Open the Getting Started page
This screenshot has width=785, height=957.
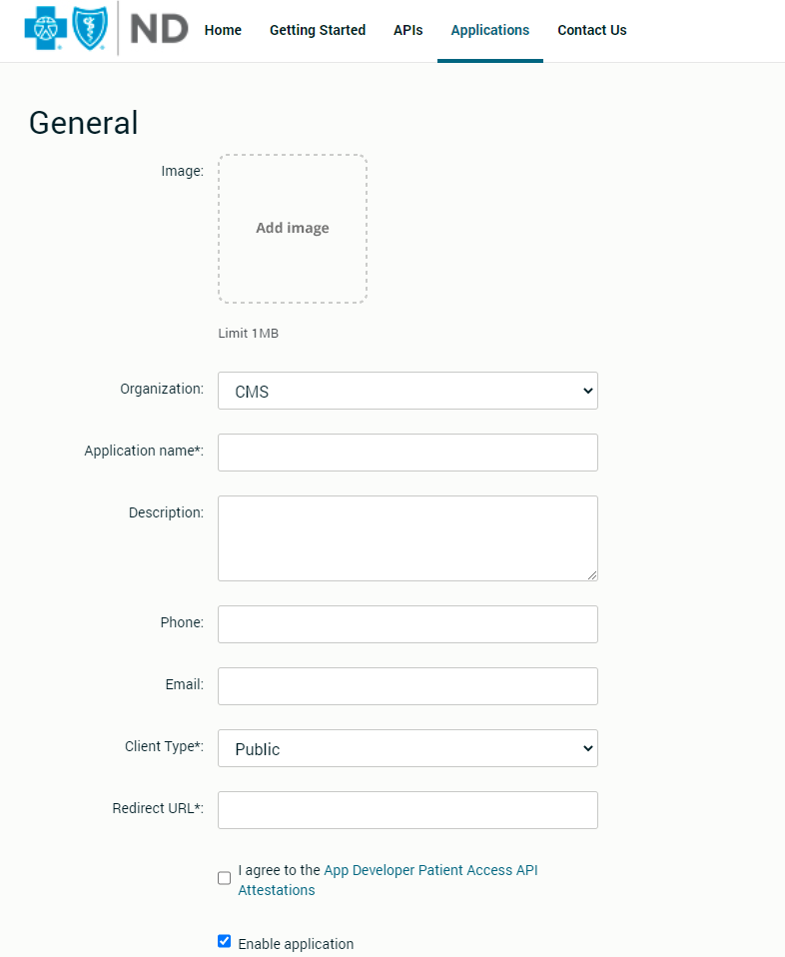[318, 30]
